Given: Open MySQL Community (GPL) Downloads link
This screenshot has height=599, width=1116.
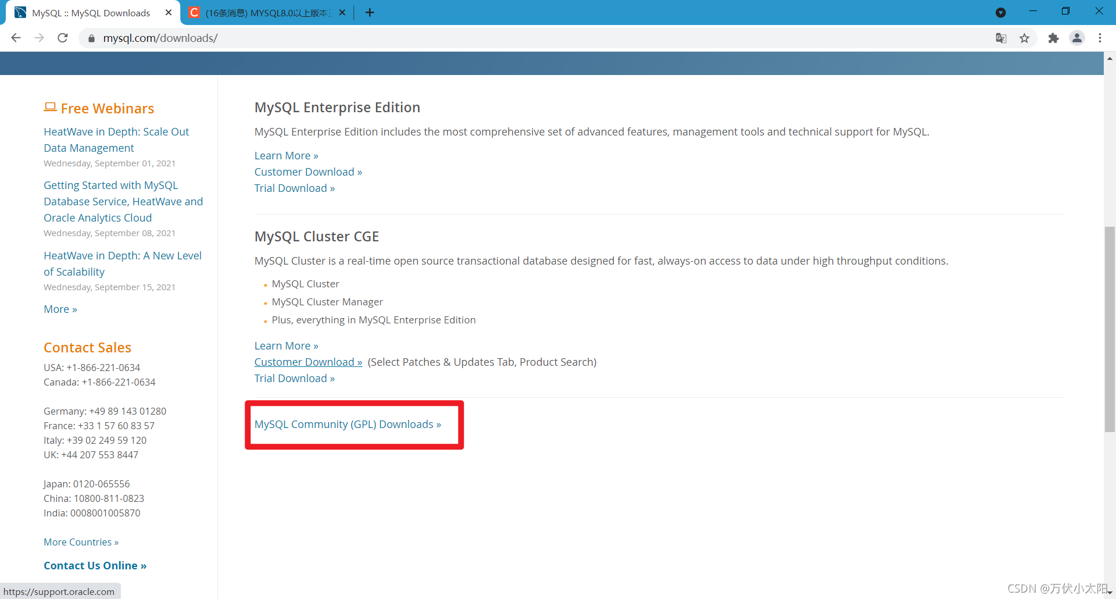Looking at the screenshot, I should [348, 425].
